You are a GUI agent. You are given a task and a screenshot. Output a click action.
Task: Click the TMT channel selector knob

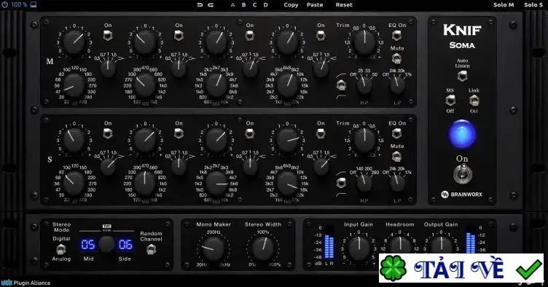point(106,244)
